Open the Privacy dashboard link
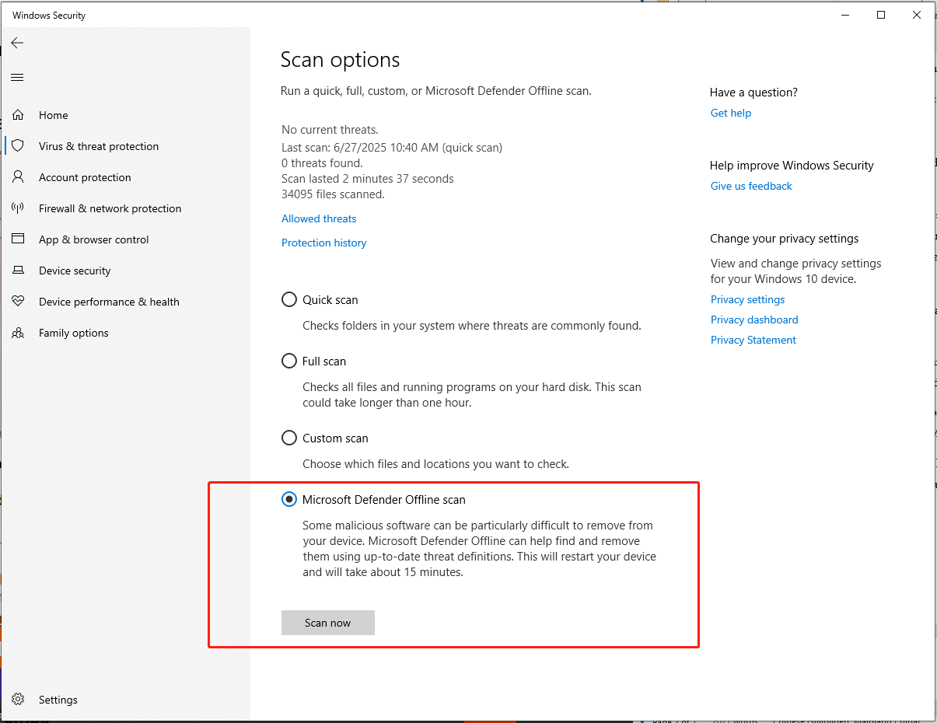This screenshot has width=937, height=723. pyautogui.click(x=754, y=320)
